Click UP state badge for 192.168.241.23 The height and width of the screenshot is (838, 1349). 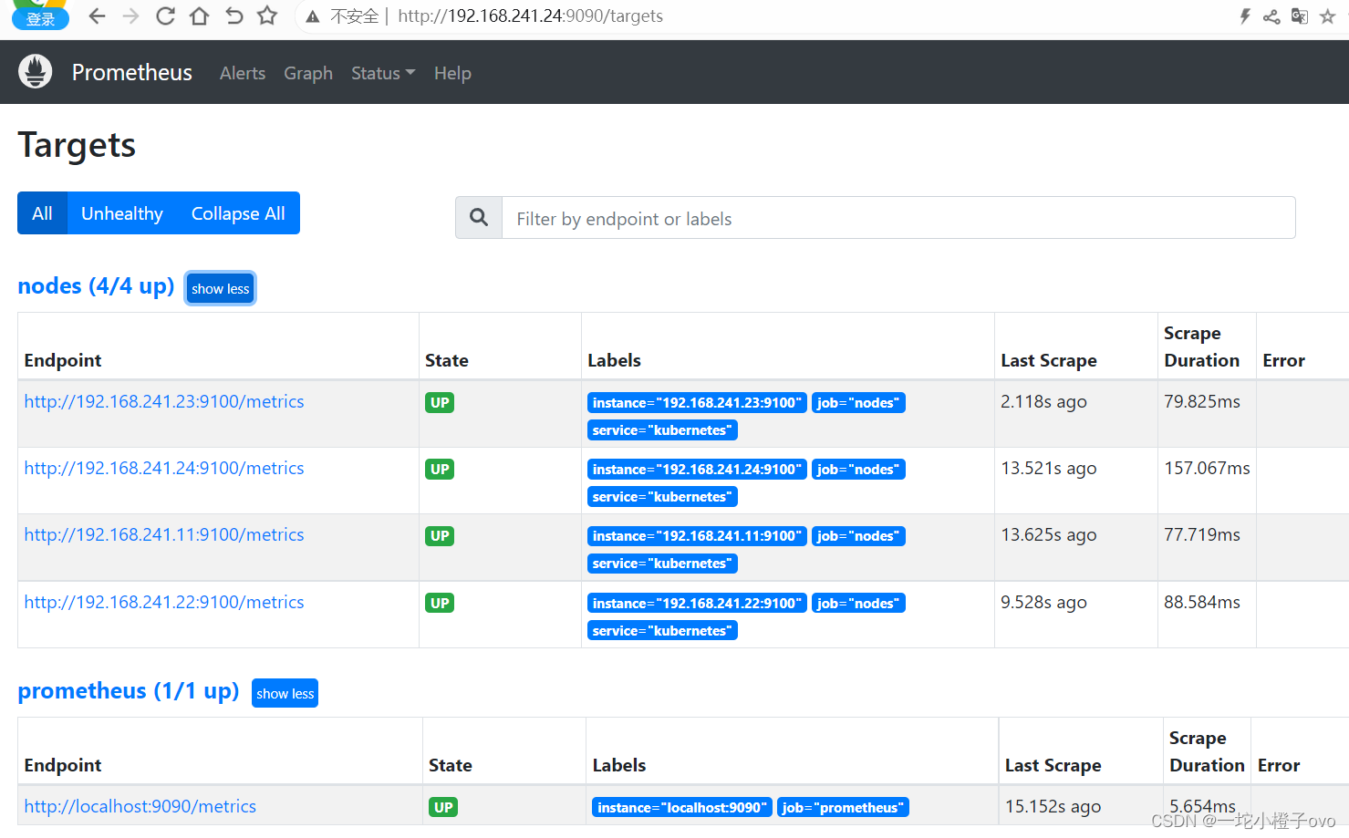[440, 402]
